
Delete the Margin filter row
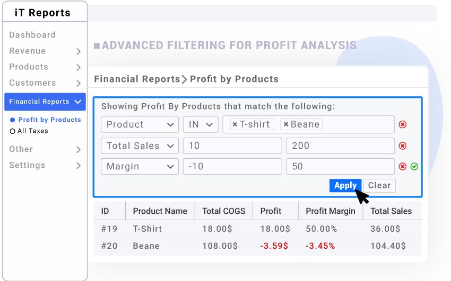tap(402, 166)
